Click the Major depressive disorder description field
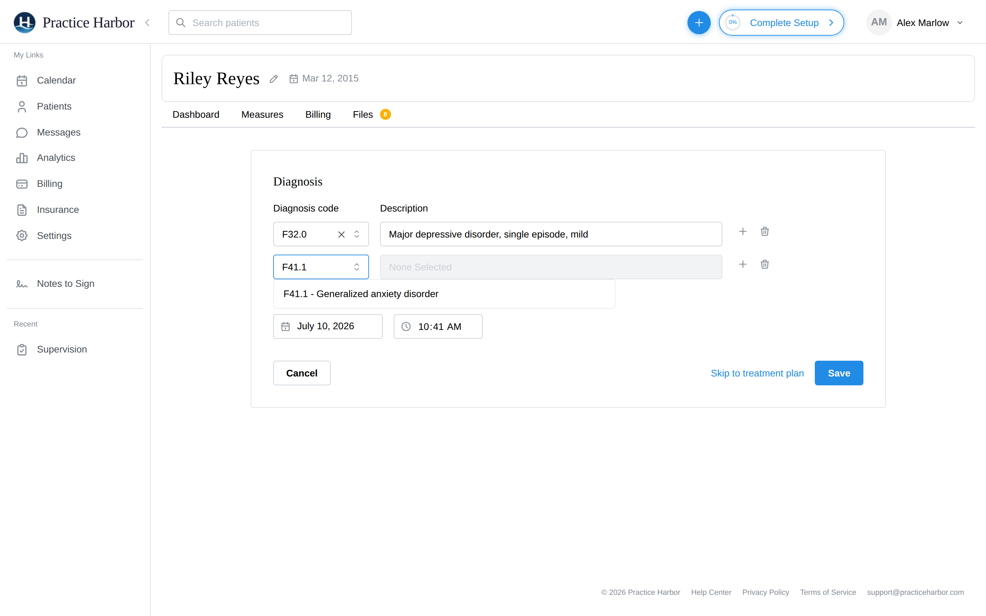 [x=551, y=234]
